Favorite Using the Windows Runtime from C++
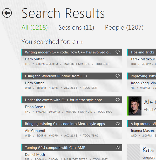Viewport: 156px width, 160px height. click(118, 76)
